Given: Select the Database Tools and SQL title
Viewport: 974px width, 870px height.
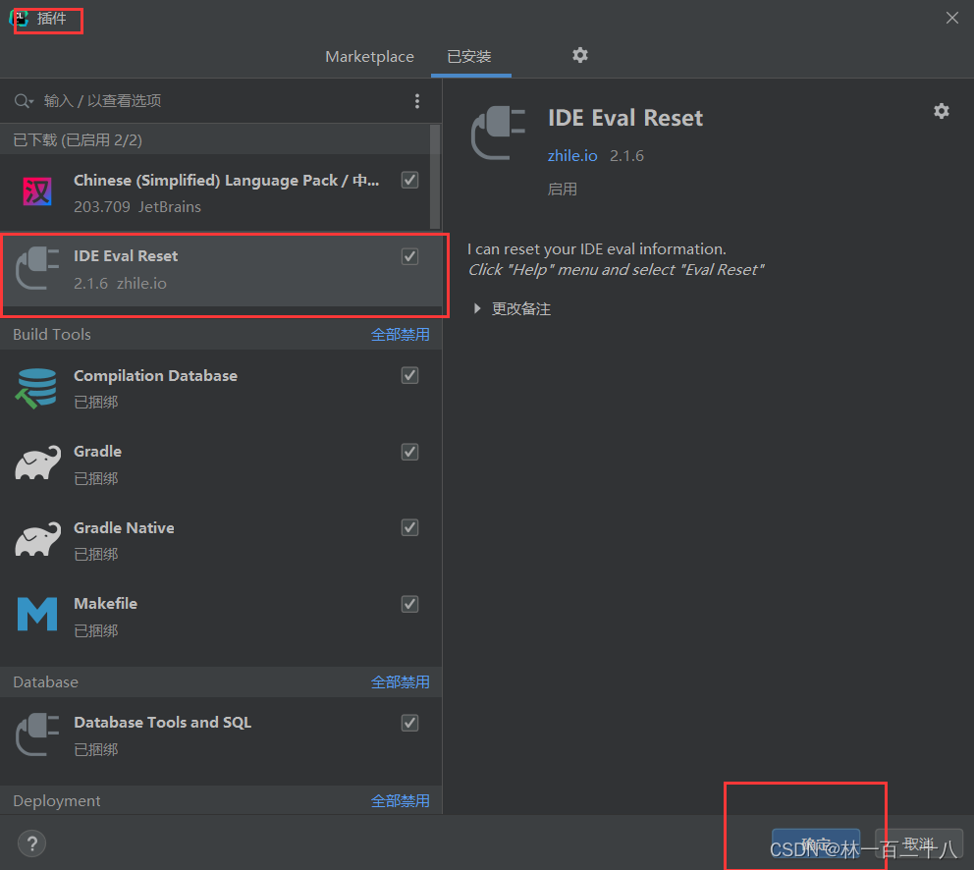Looking at the screenshot, I should pyautogui.click(x=162, y=722).
